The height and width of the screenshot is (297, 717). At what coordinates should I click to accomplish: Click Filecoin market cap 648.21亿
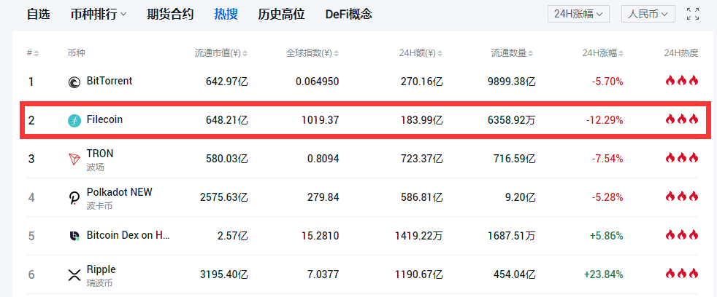(x=227, y=120)
